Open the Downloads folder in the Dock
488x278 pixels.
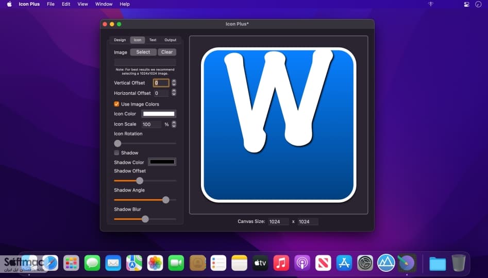point(437,264)
